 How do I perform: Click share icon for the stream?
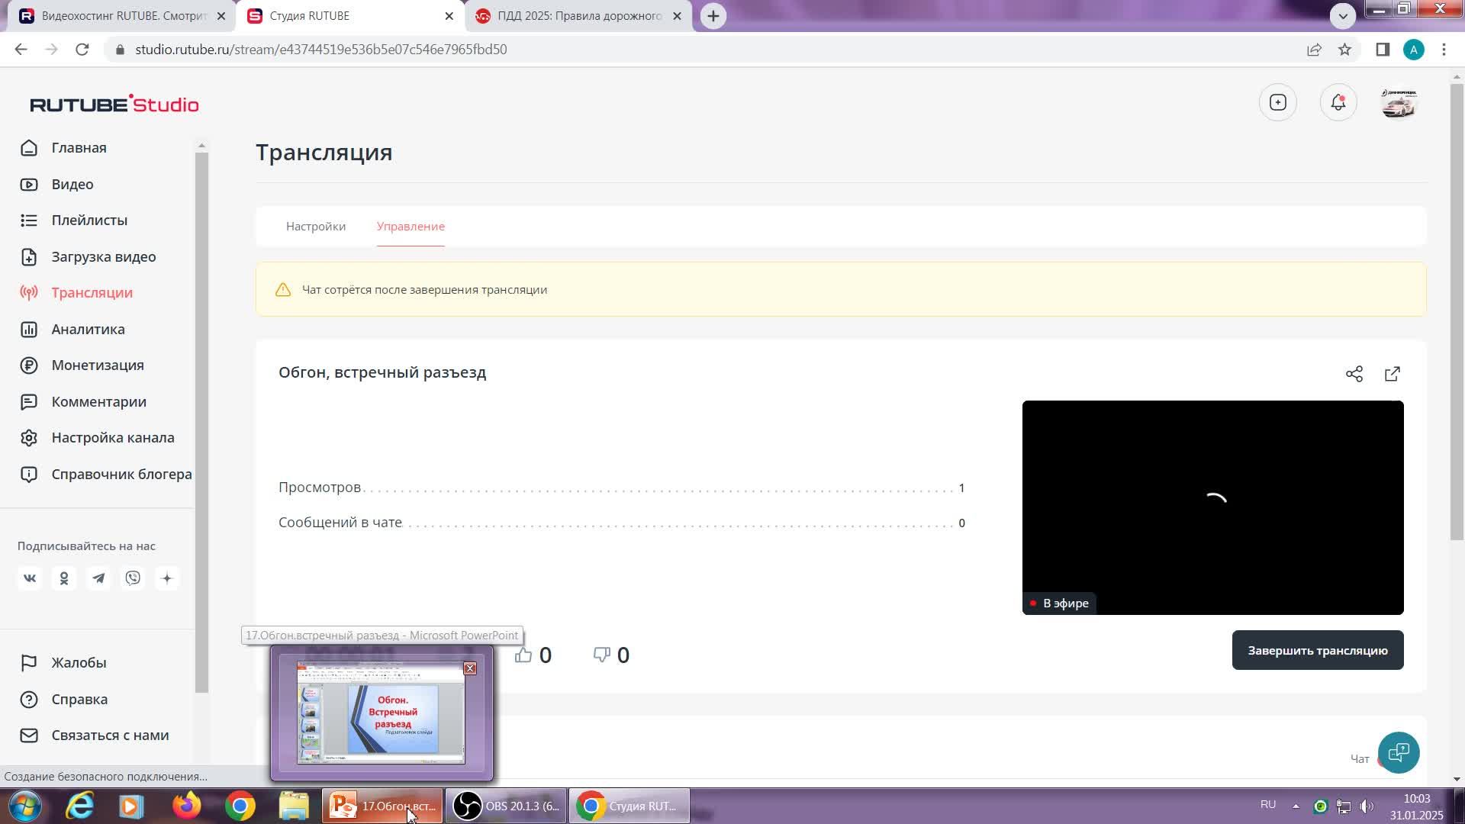click(x=1354, y=374)
